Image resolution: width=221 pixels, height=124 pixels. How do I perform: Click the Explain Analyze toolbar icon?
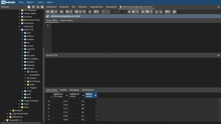click(x=147, y=12)
